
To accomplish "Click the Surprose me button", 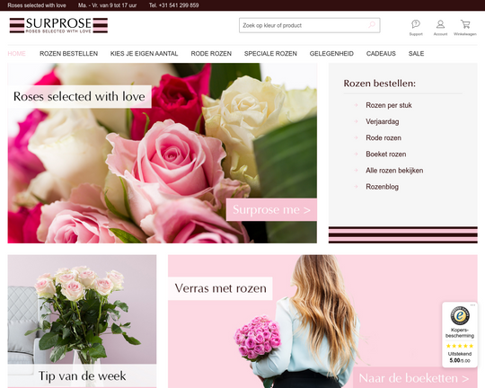I will tap(271, 210).
